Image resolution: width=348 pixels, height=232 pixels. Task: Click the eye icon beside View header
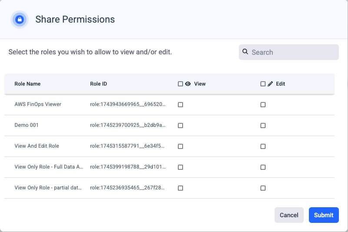[x=188, y=84]
